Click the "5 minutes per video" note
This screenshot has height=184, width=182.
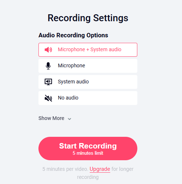coord(65,169)
